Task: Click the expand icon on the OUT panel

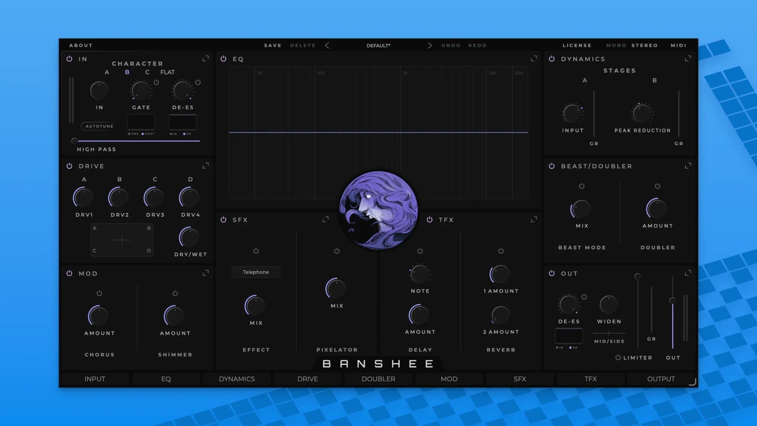Action: pos(688,273)
